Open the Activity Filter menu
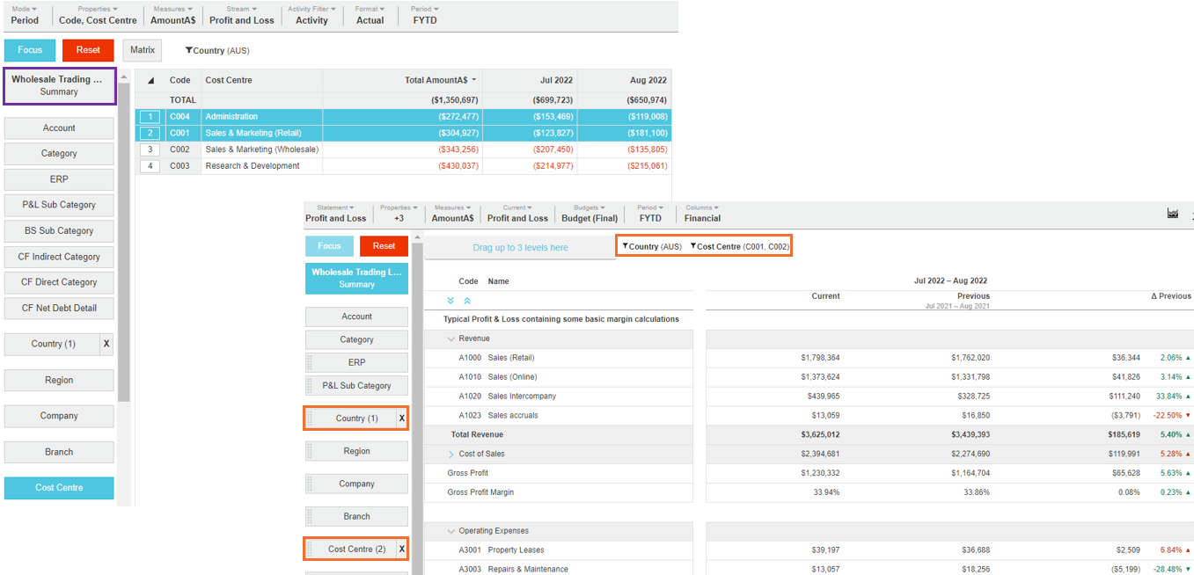1194x575 pixels. [311, 15]
